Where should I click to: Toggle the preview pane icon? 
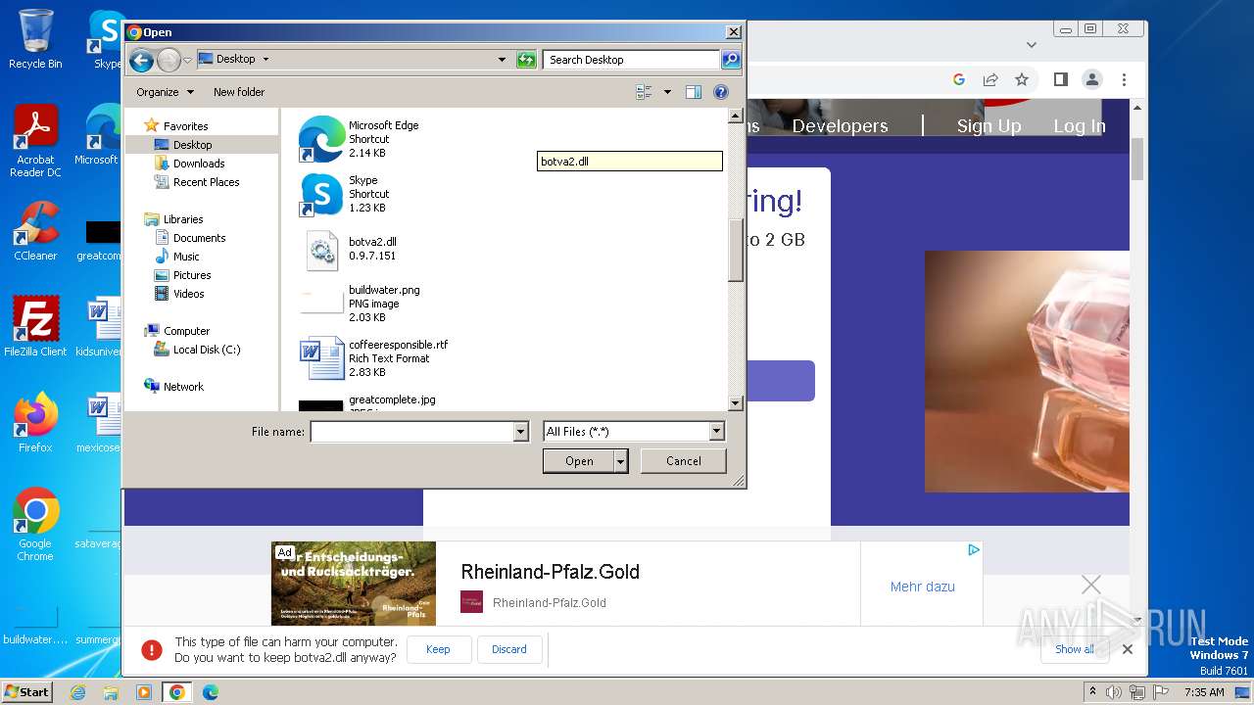coord(694,92)
